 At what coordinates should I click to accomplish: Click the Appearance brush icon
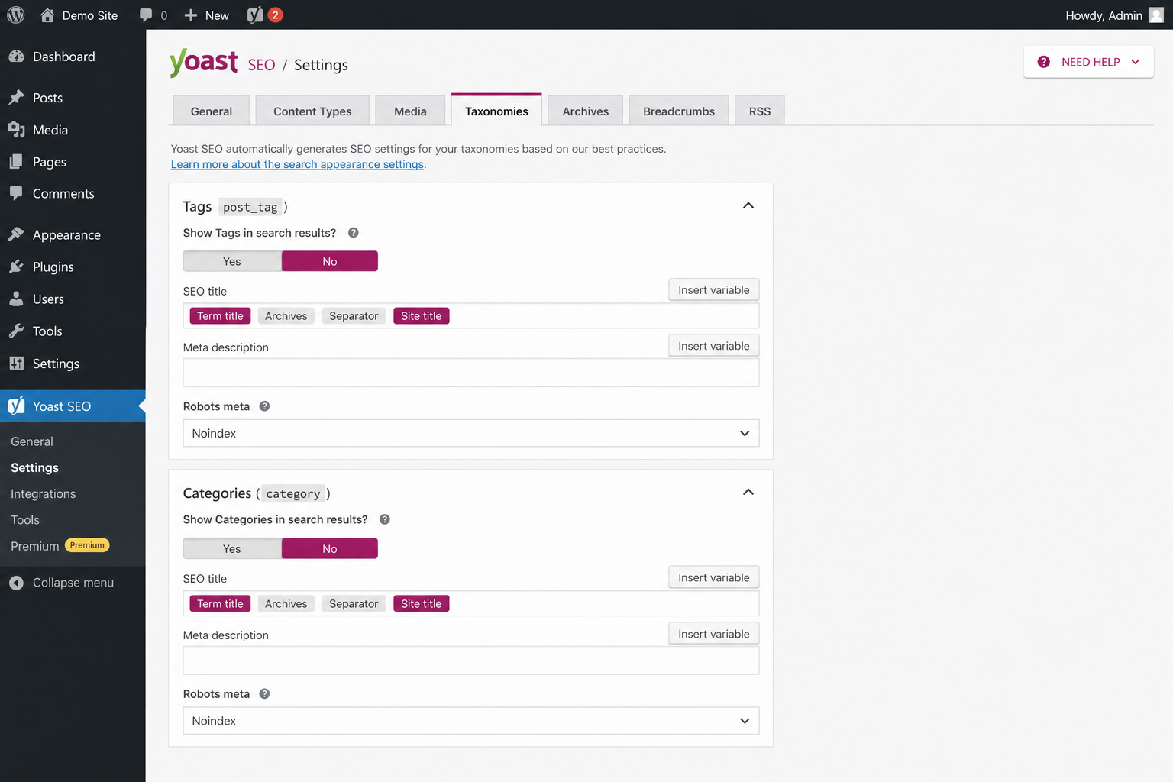pos(16,234)
